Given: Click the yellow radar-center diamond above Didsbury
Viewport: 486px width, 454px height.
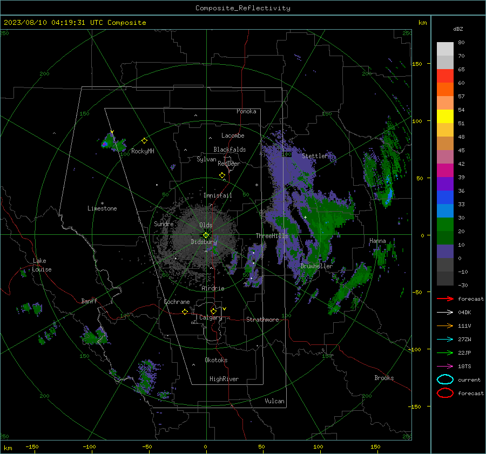Looking at the screenshot, I should 206,235.
